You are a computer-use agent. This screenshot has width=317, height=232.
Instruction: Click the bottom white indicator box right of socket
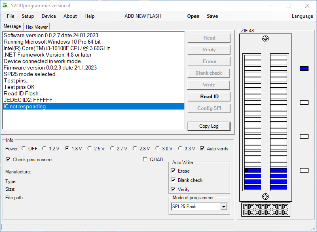pyautogui.click(x=304, y=171)
